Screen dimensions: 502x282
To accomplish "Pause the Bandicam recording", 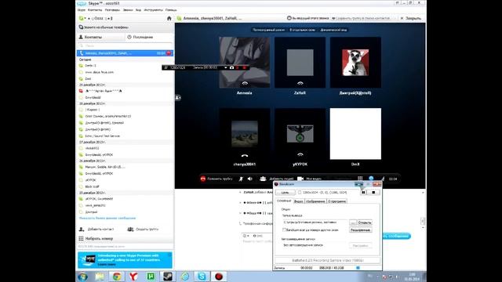I will (x=363, y=192).
